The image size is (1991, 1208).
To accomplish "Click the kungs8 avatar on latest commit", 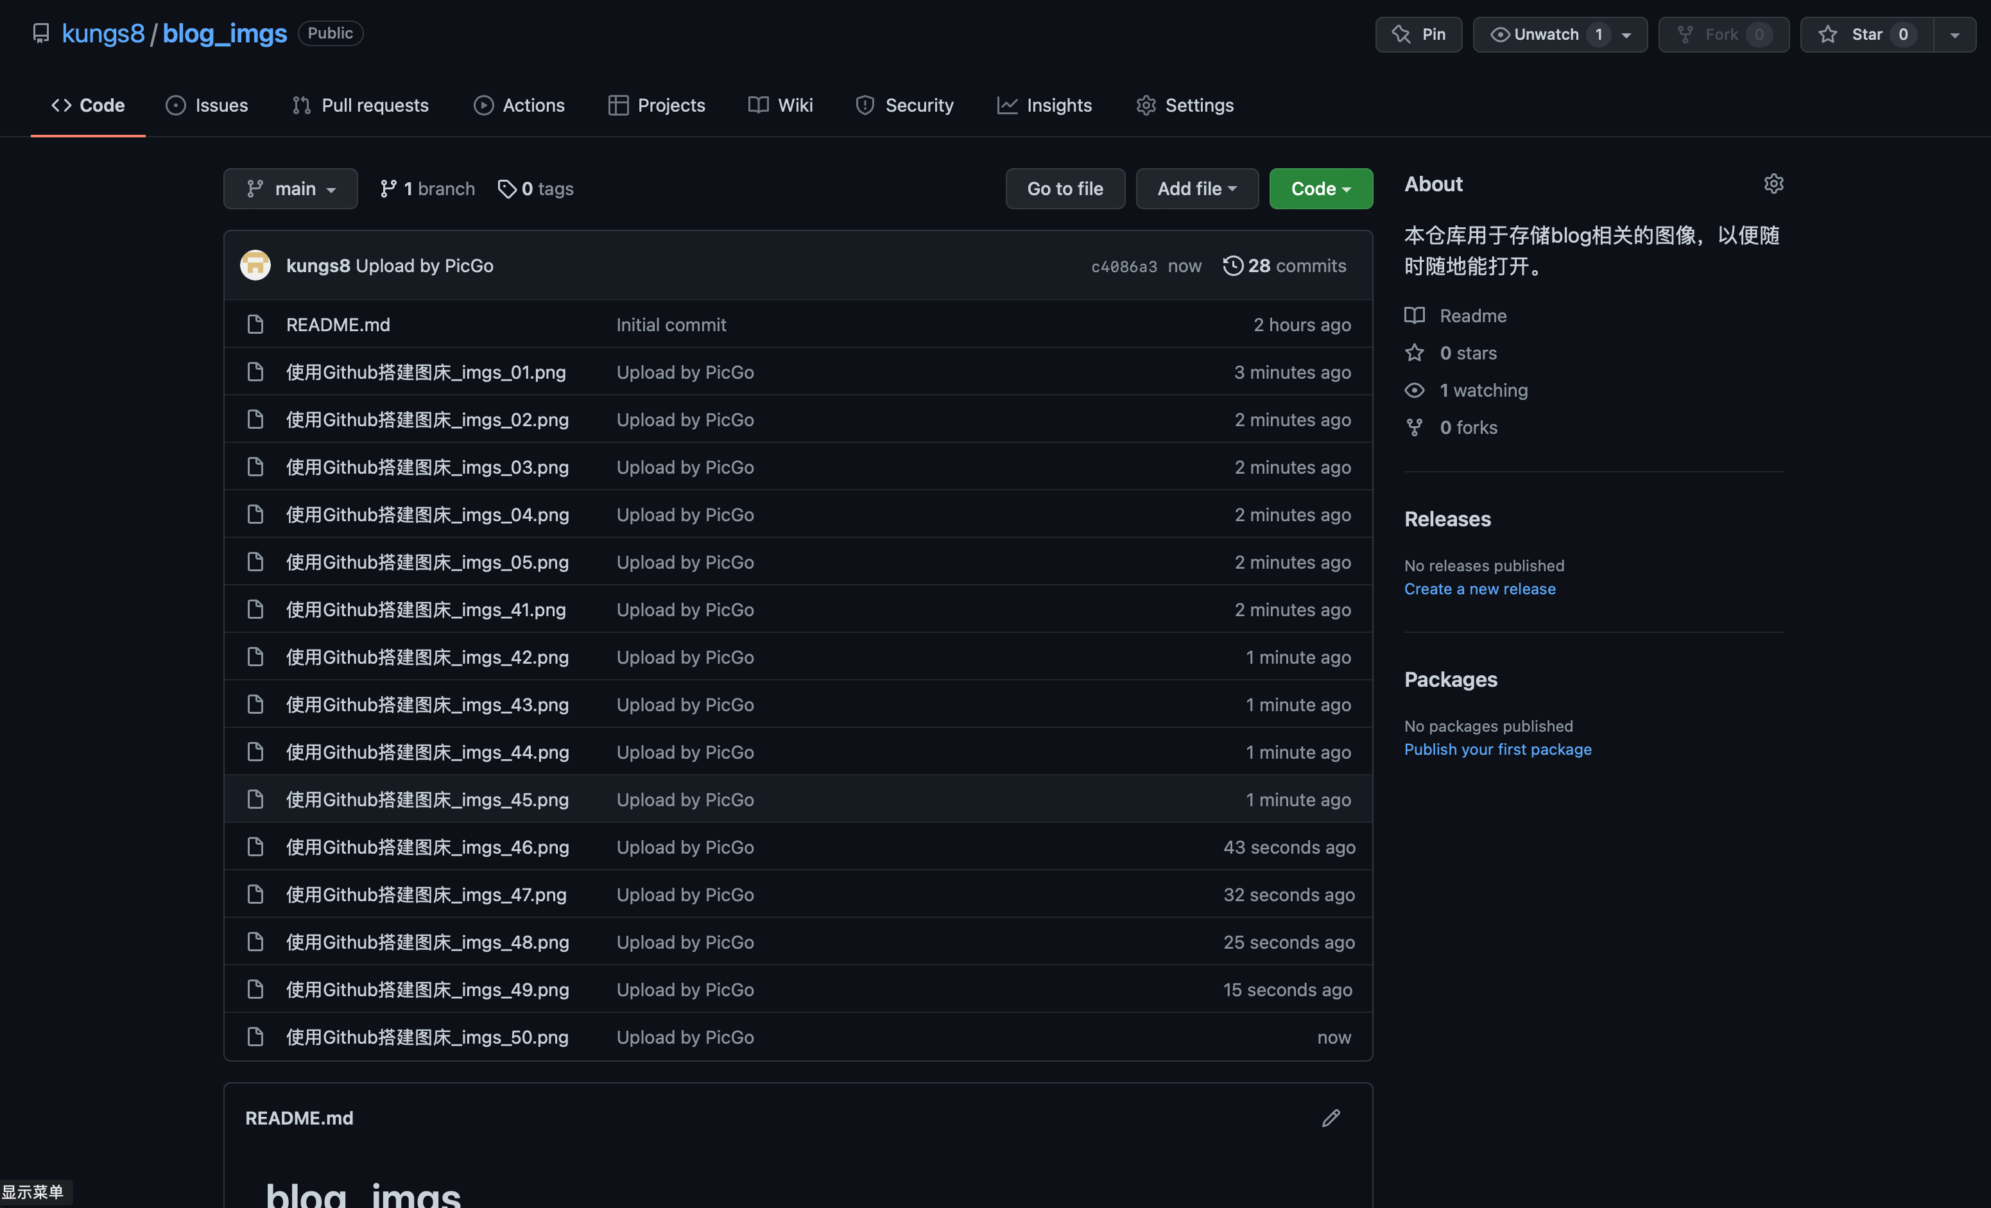I will point(255,265).
